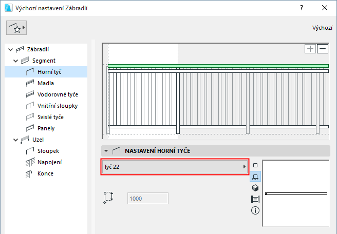
Task: Open Napojení settings in tree
Action: click(x=50, y=162)
